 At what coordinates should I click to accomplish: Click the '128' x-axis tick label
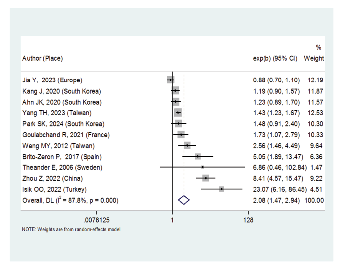pos(248,221)
